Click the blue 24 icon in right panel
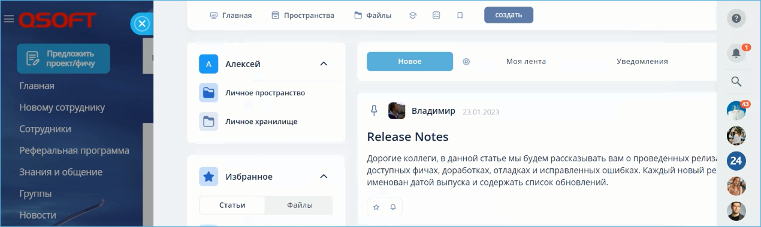The width and height of the screenshot is (761, 227). pos(736,161)
